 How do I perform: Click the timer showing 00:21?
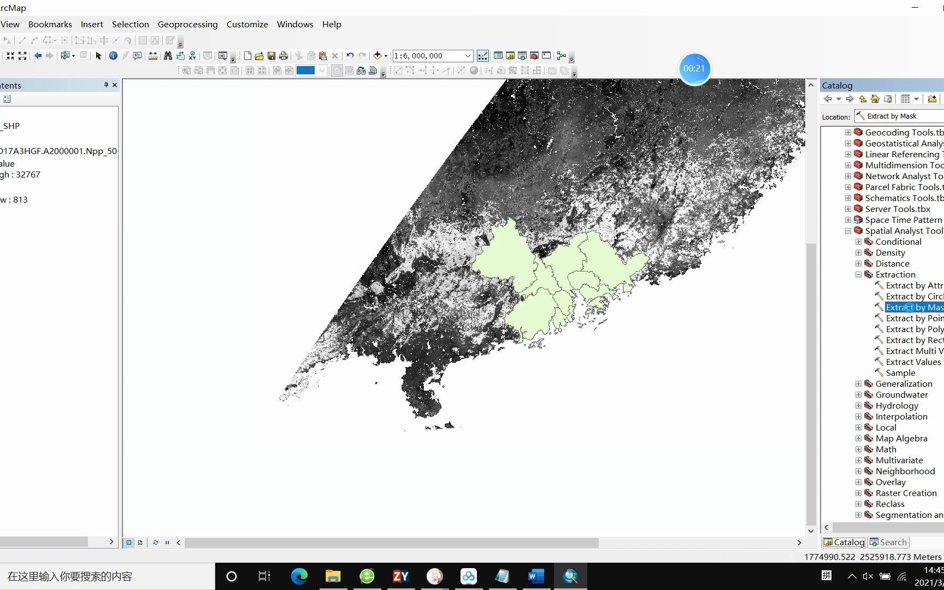694,68
